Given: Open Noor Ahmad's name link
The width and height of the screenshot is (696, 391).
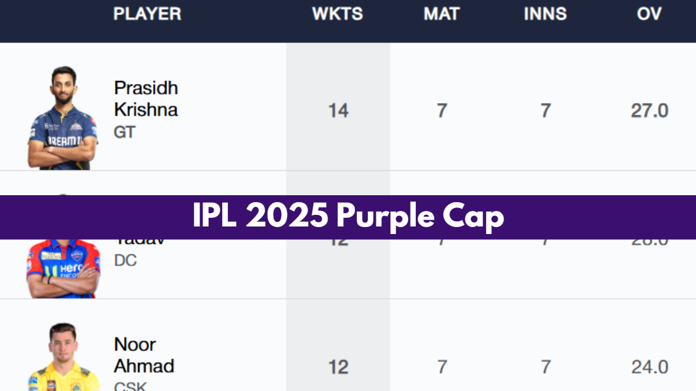Looking at the screenshot, I should (144, 355).
